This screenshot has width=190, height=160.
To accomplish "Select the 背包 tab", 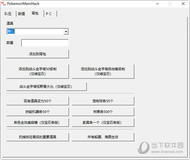I will pos(36,13).
